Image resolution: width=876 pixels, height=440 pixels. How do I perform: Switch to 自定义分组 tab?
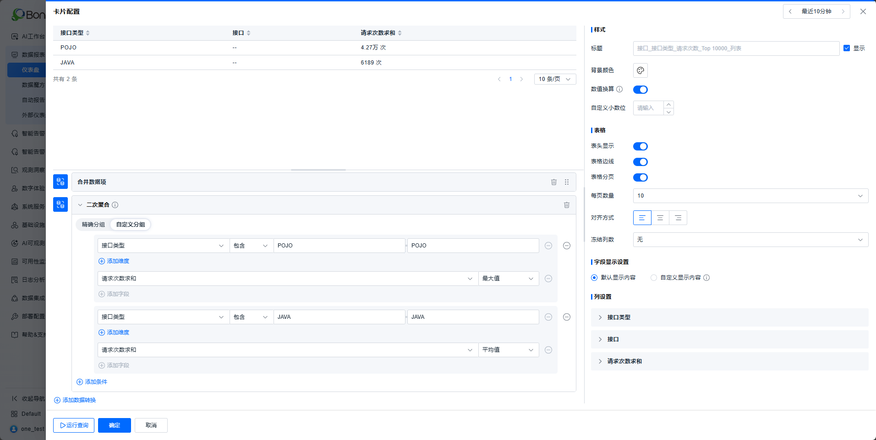(x=131, y=225)
